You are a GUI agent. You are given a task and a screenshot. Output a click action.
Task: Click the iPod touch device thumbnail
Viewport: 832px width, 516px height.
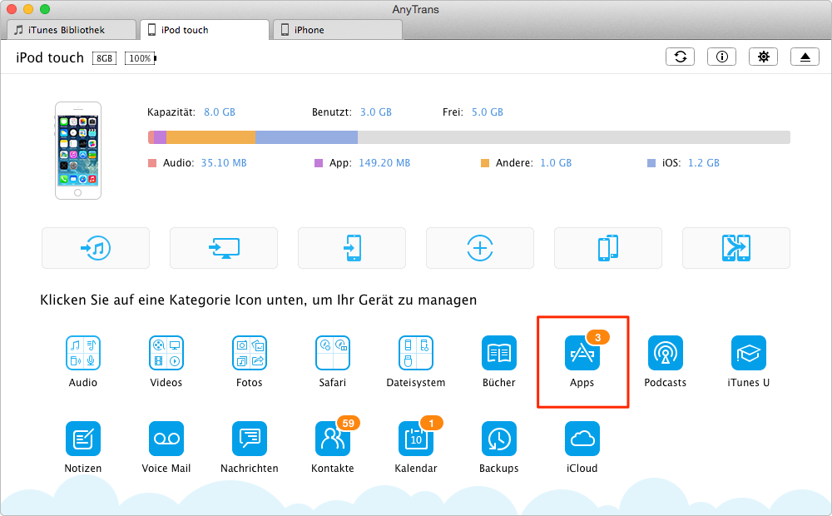pos(78,151)
